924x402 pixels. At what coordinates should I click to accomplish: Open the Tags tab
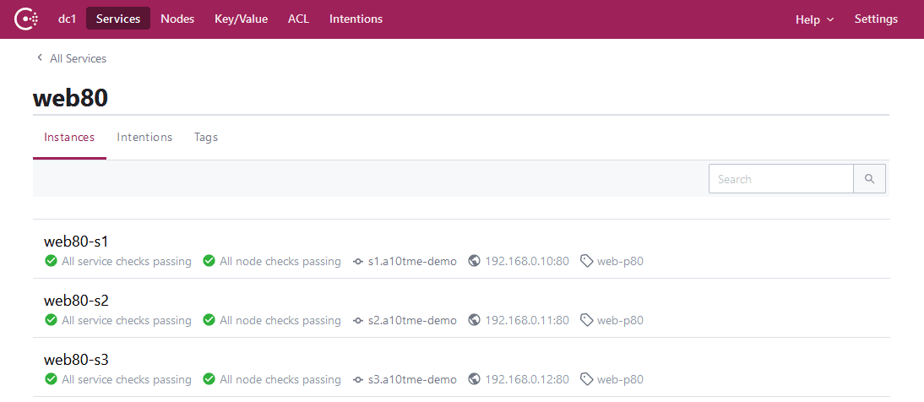[x=206, y=137]
